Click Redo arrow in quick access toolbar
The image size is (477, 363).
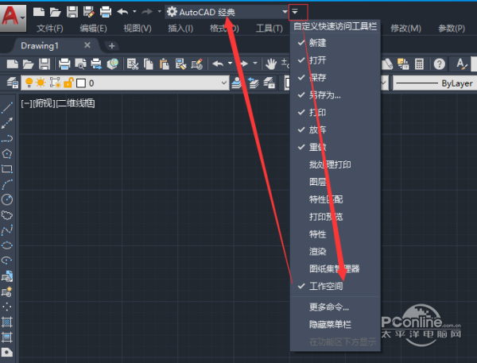pyautogui.click(x=147, y=12)
